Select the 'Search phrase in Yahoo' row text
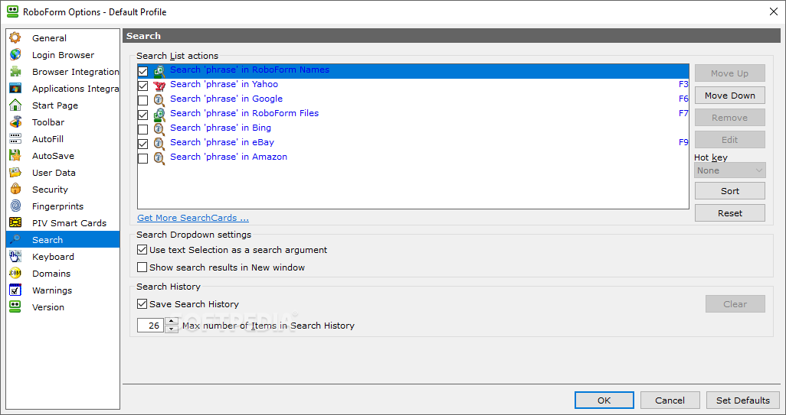Image resolution: width=786 pixels, height=415 pixels. (224, 85)
